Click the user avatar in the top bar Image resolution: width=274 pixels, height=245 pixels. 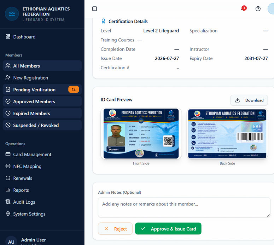tap(271, 9)
